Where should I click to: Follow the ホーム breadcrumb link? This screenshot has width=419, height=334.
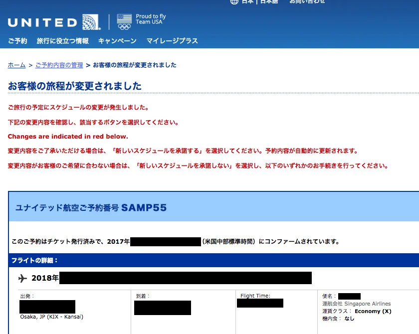click(x=16, y=65)
